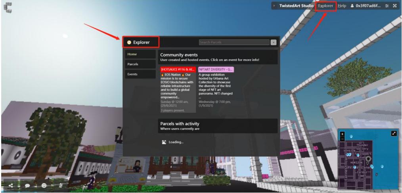The image size is (402, 193).
Task: Expand the top bar arrow beside TwistedArt Studio
Action: [274, 6]
